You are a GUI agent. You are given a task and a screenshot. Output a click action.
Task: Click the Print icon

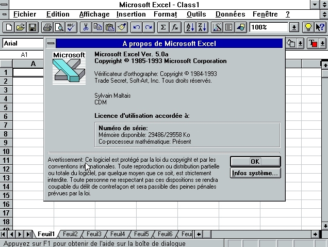(x=47, y=27)
